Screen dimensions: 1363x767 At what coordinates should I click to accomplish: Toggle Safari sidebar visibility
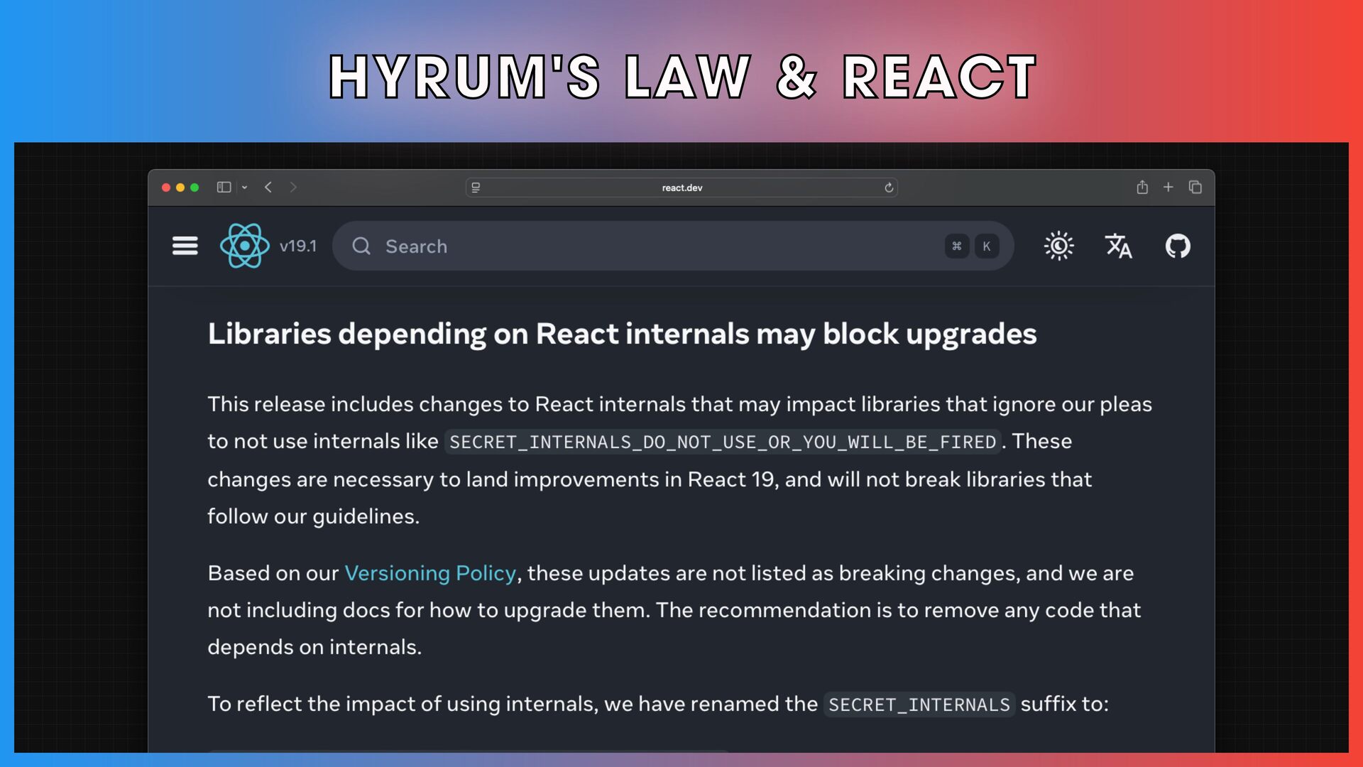224,187
